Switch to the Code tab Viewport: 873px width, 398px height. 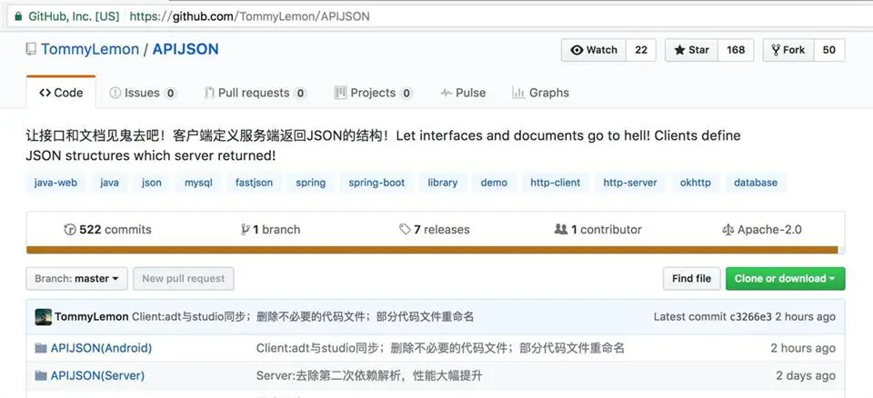(x=61, y=93)
